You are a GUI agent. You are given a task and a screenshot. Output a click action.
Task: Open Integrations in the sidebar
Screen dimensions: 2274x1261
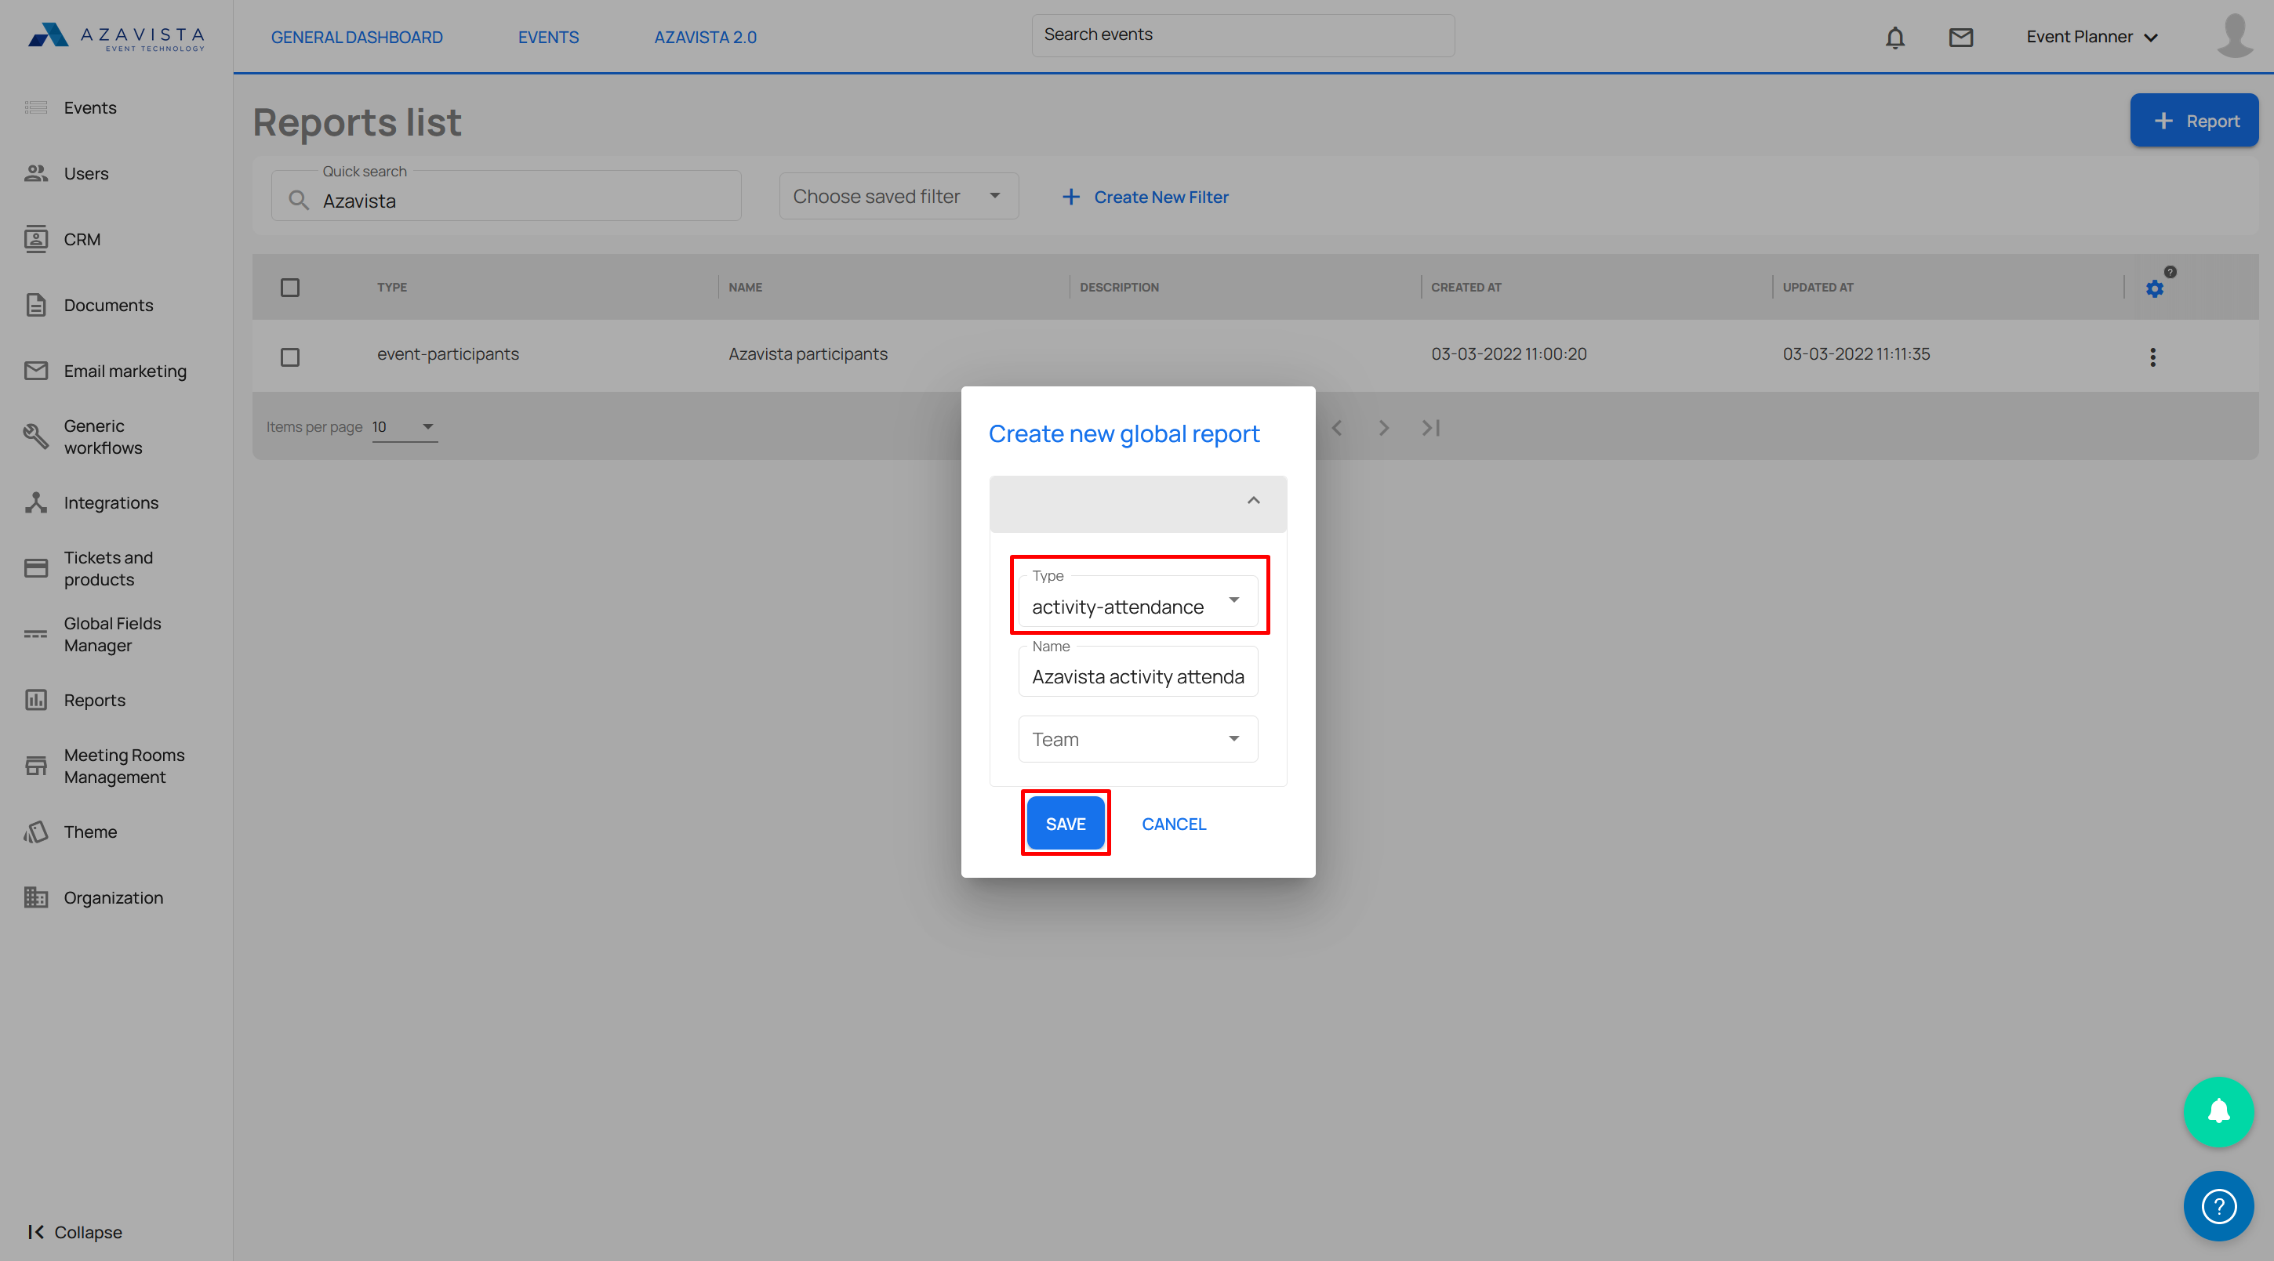111,502
